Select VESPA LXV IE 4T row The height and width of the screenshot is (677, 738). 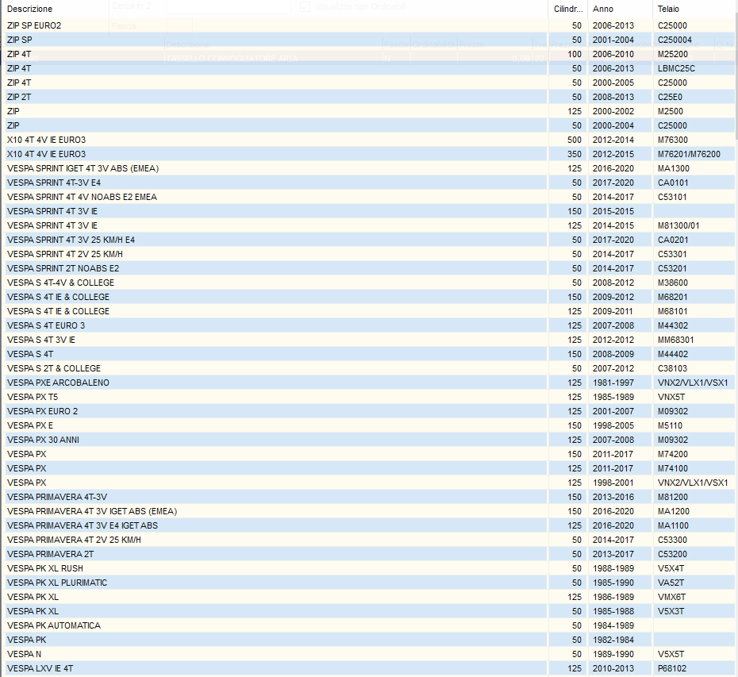[x=368, y=668]
